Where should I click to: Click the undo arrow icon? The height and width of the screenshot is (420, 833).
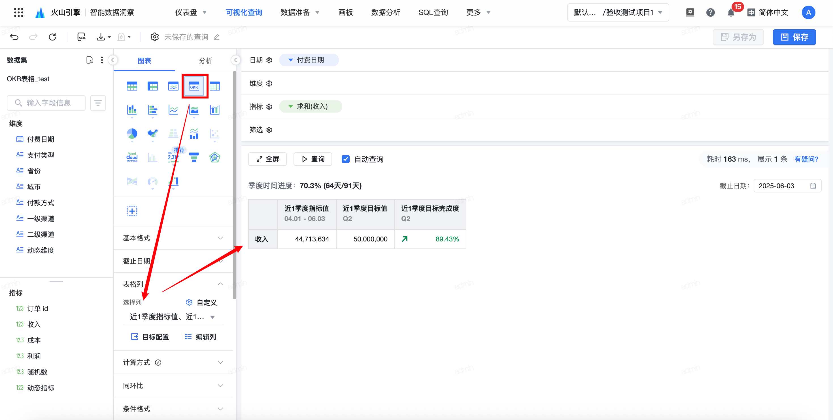click(14, 37)
